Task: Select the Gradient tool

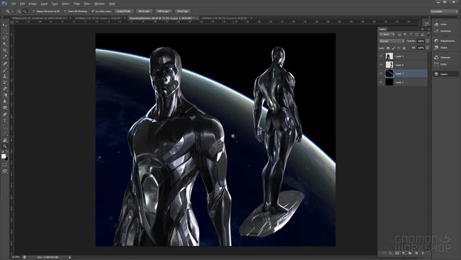Action: tap(4, 95)
